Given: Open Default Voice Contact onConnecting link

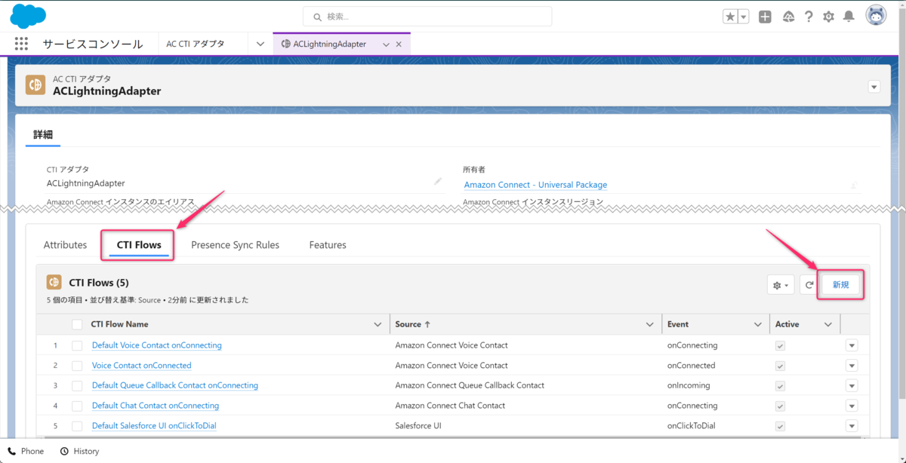Looking at the screenshot, I should (x=157, y=345).
